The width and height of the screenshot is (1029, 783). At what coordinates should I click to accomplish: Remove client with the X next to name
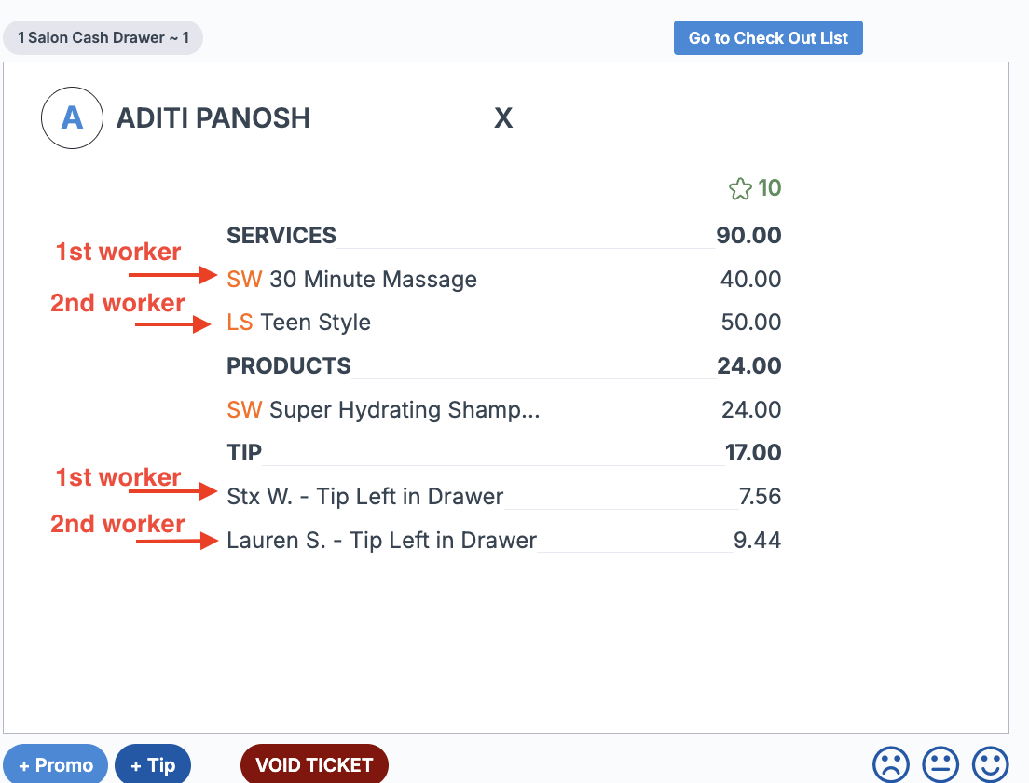click(x=503, y=118)
